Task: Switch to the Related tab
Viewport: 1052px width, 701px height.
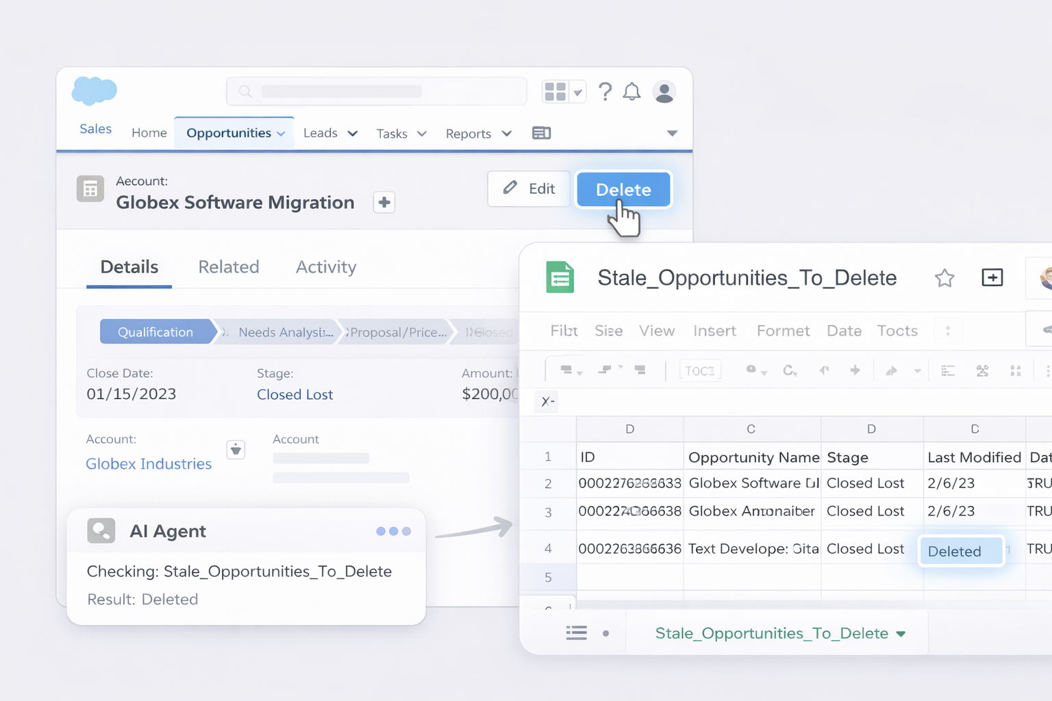Action: click(229, 267)
